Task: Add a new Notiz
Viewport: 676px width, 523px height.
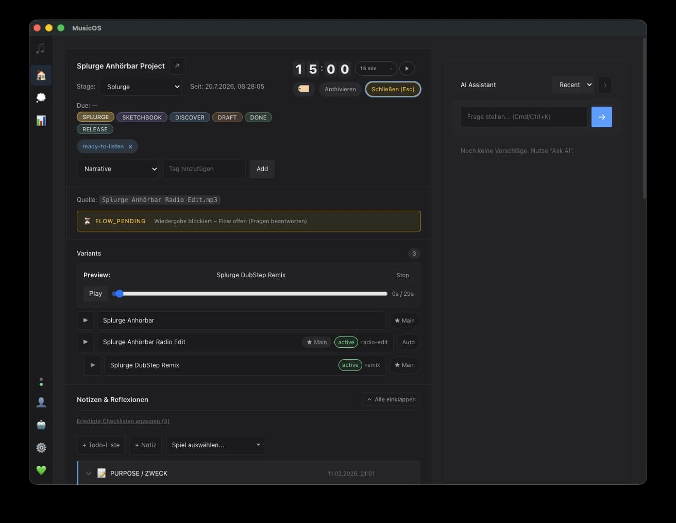Action: click(x=146, y=445)
